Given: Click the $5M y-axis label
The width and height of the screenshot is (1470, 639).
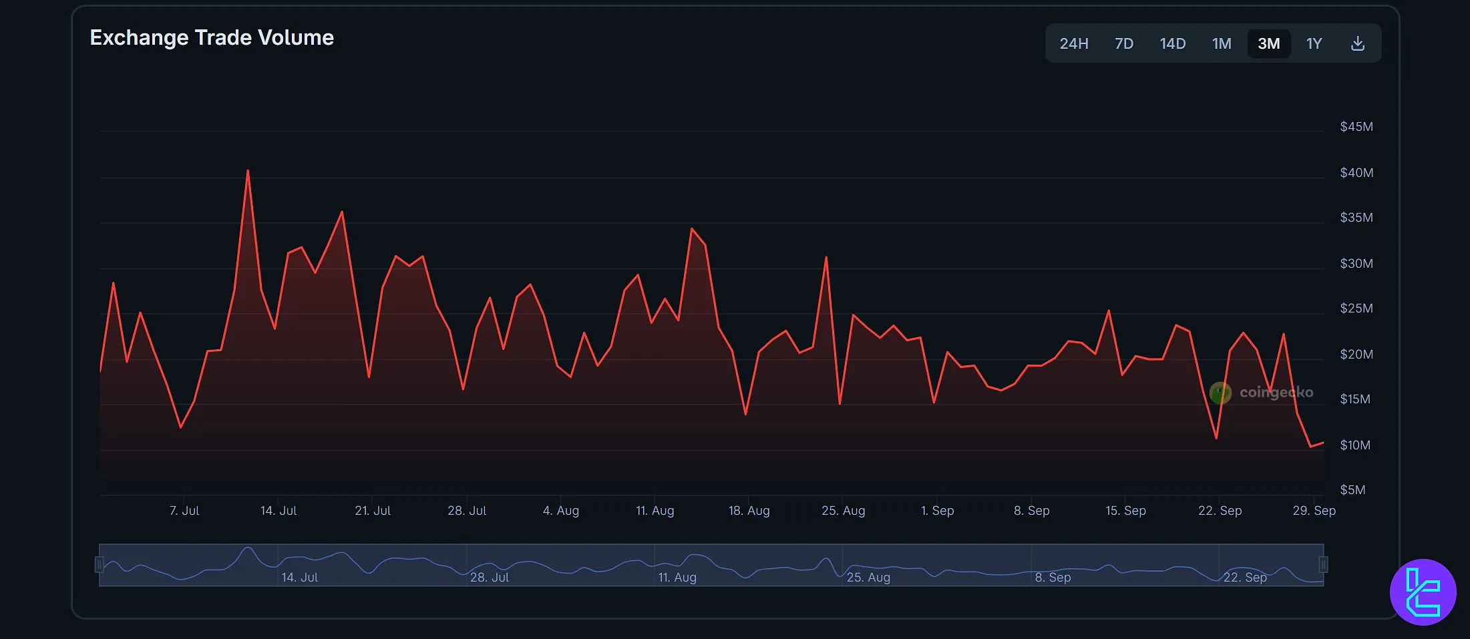Looking at the screenshot, I should 1352,490.
